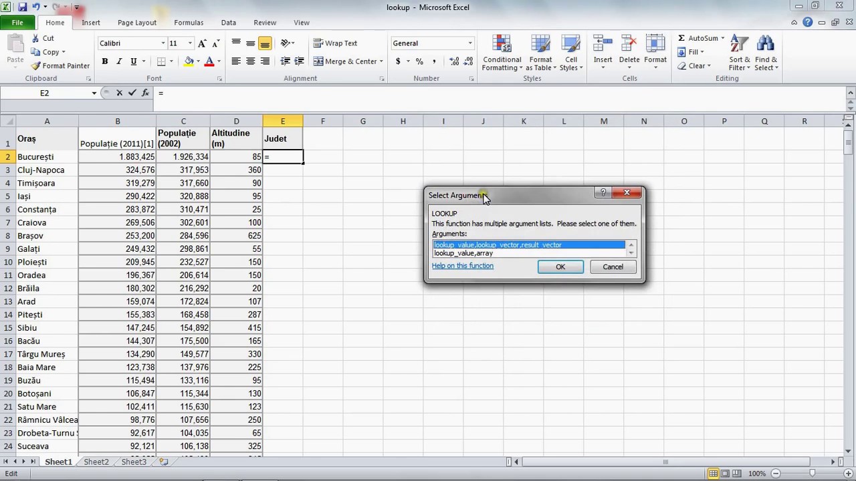Apply red font color

209,61
